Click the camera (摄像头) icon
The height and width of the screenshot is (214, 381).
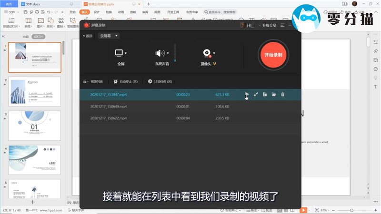tap(207, 53)
